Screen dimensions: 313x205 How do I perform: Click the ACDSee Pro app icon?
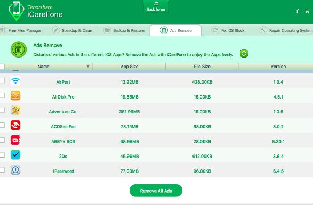click(x=15, y=125)
